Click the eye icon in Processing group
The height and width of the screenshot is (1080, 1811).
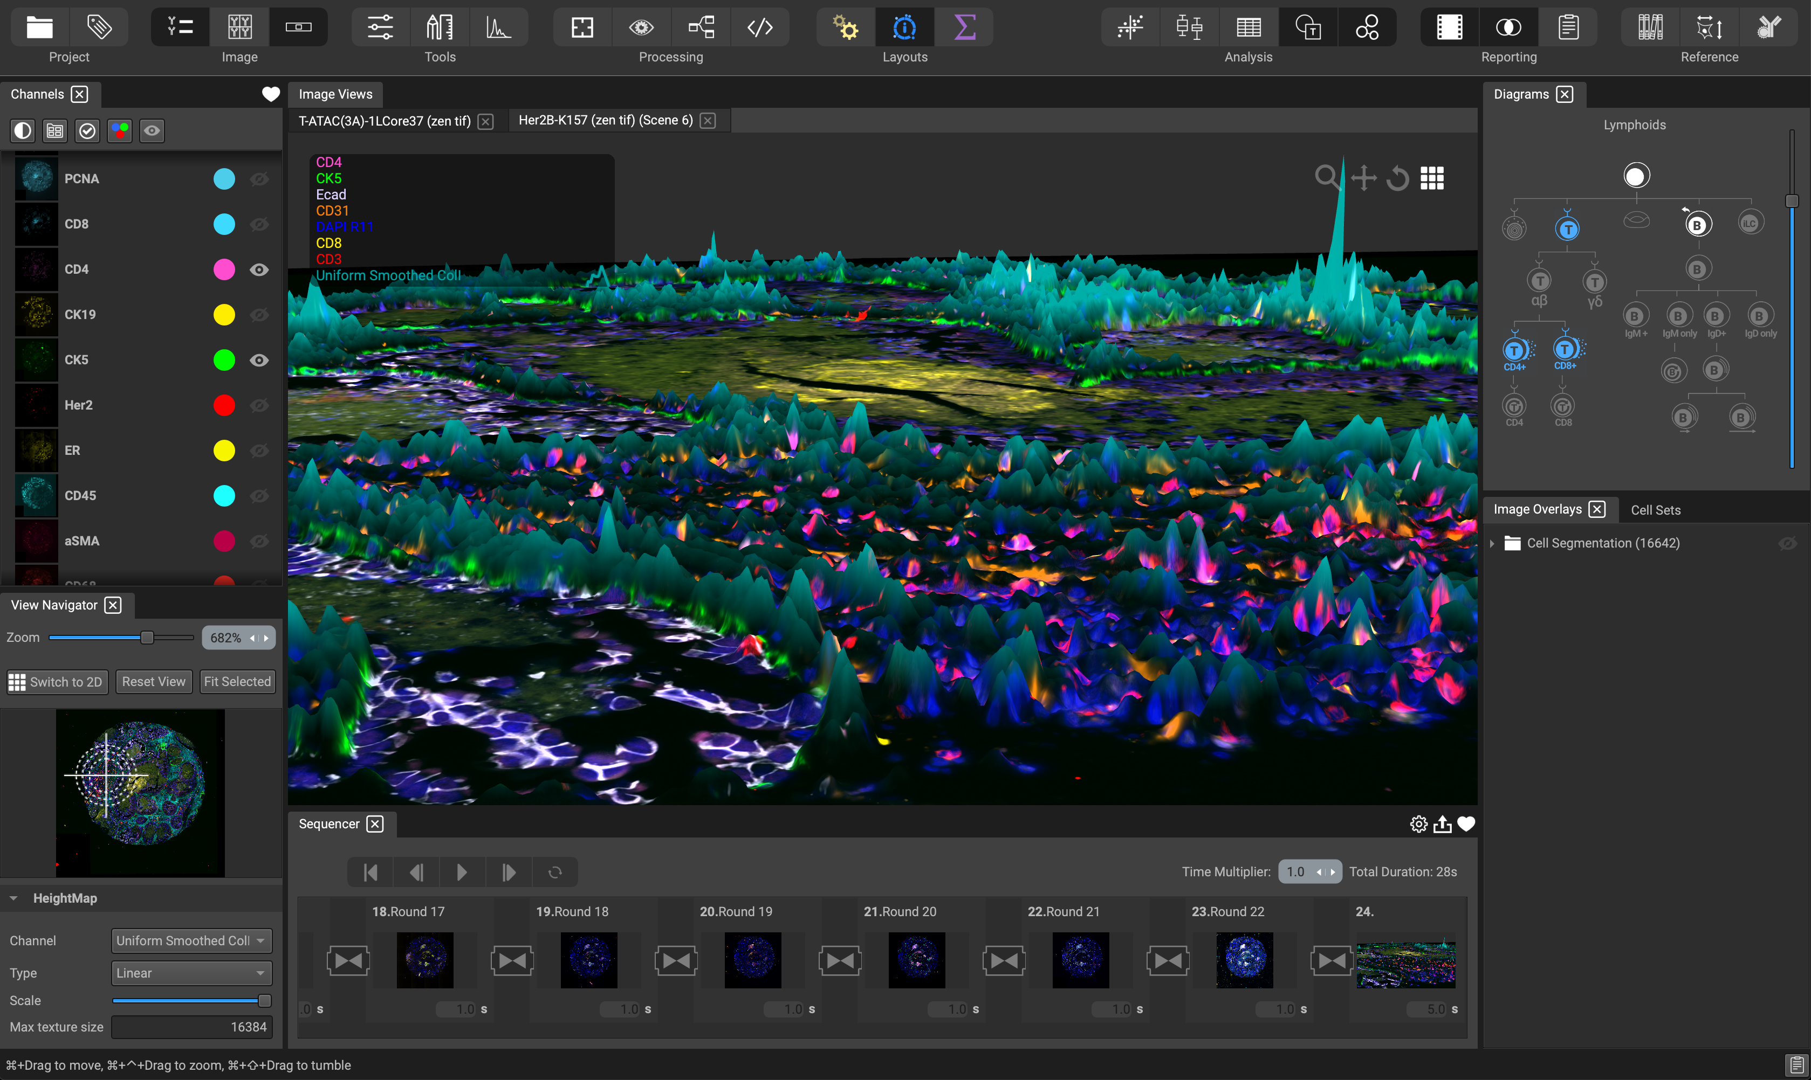[642, 27]
